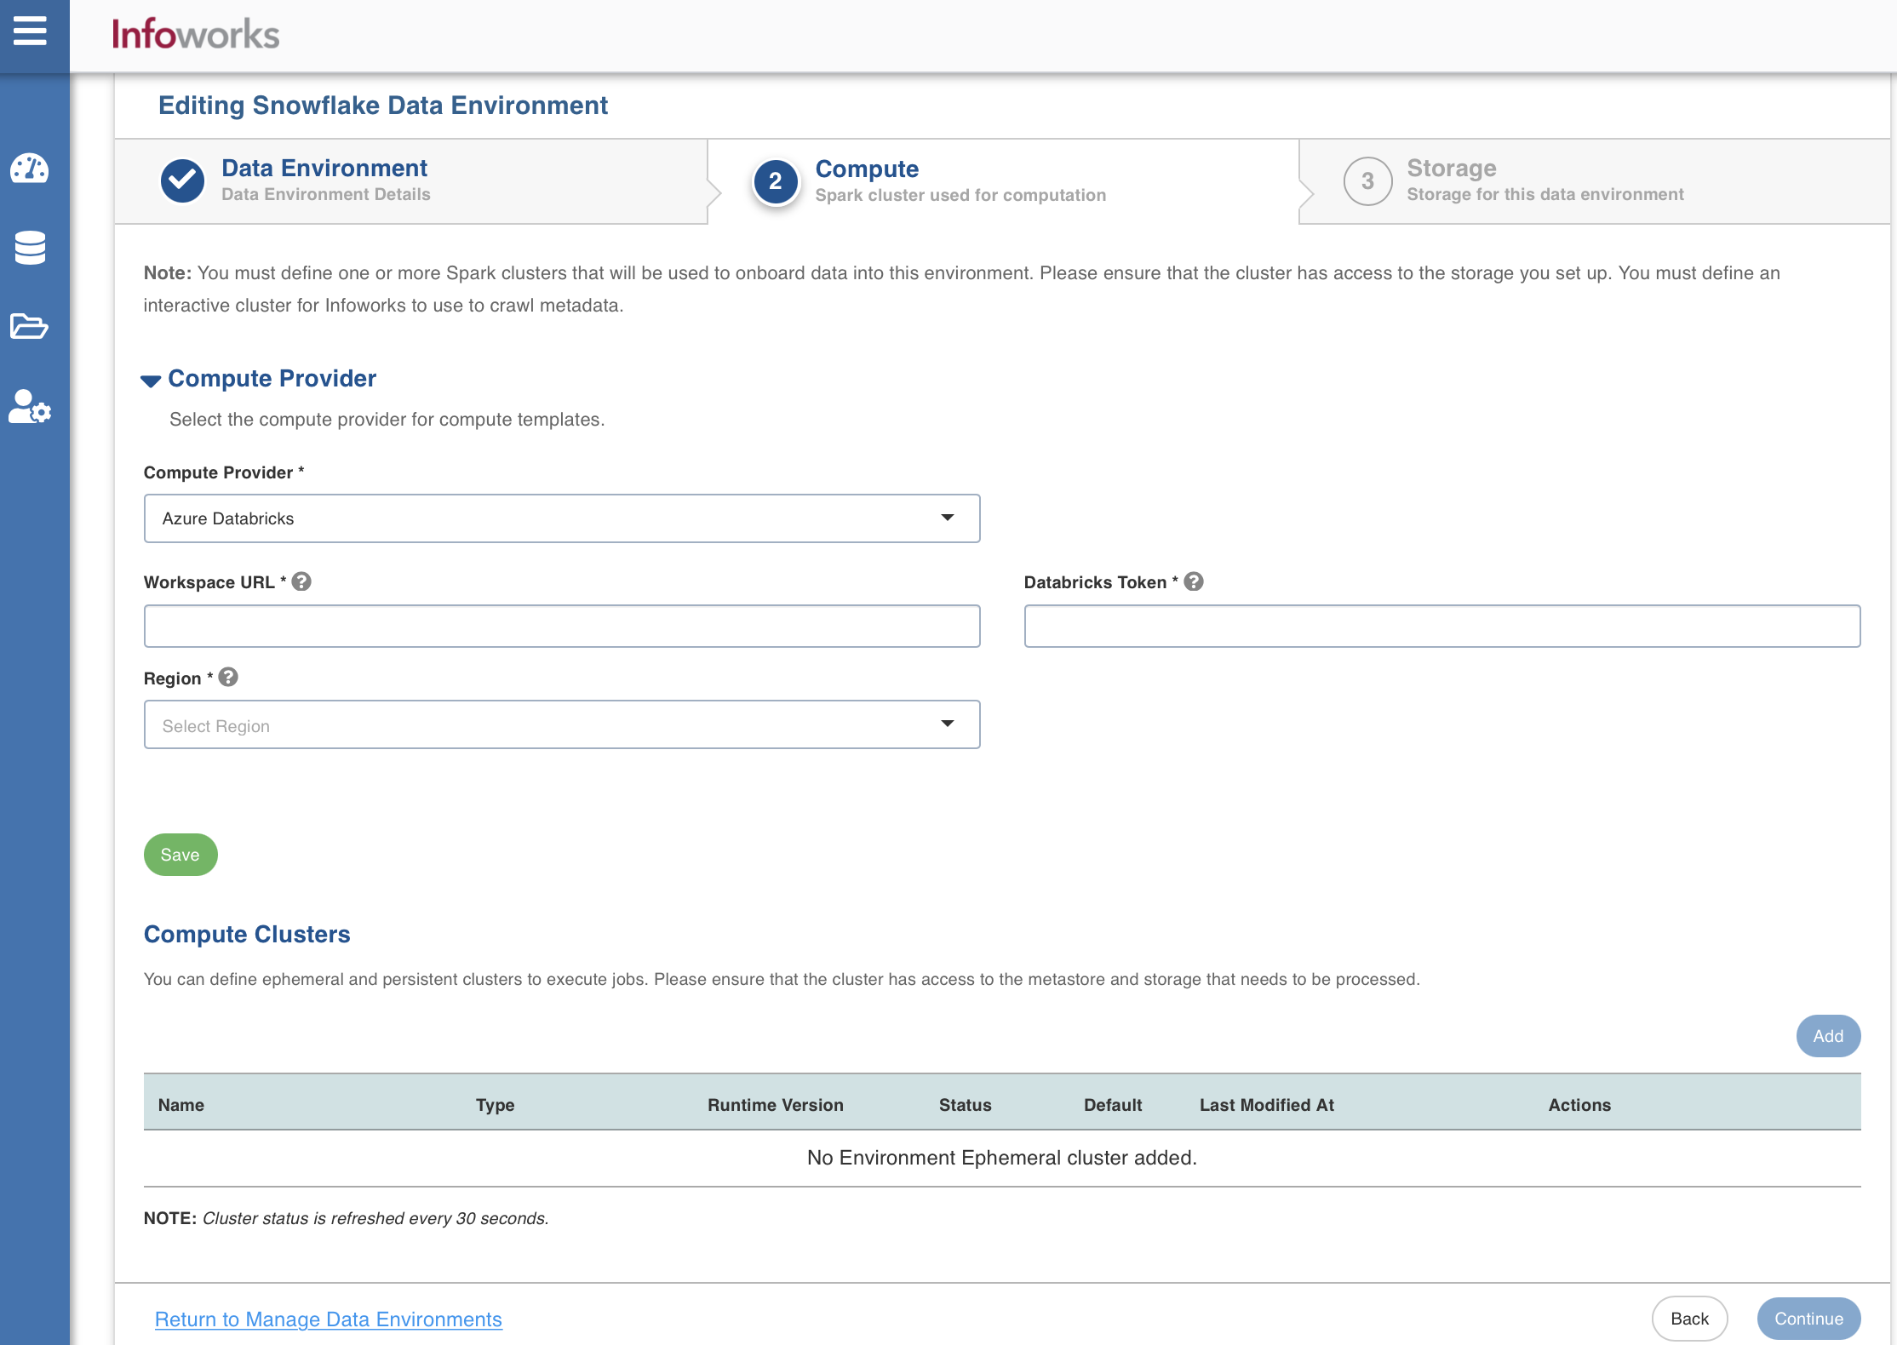
Task: Open the Compute Provider Azure Databricks dropdown
Action: (x=562, y=518)
